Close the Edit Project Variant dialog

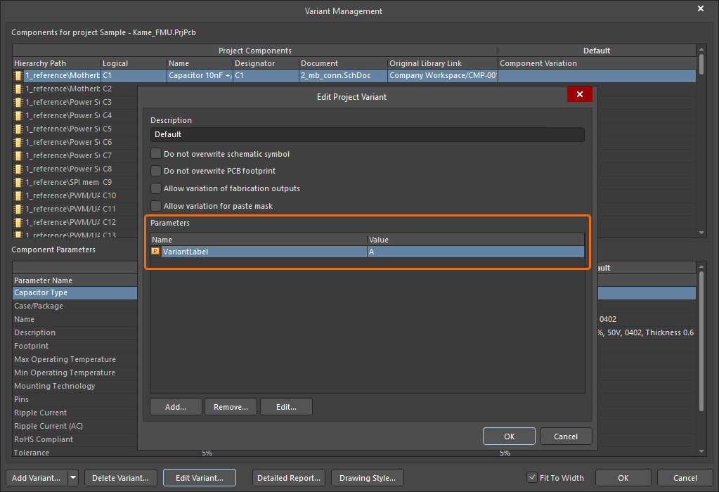(579, 95)
